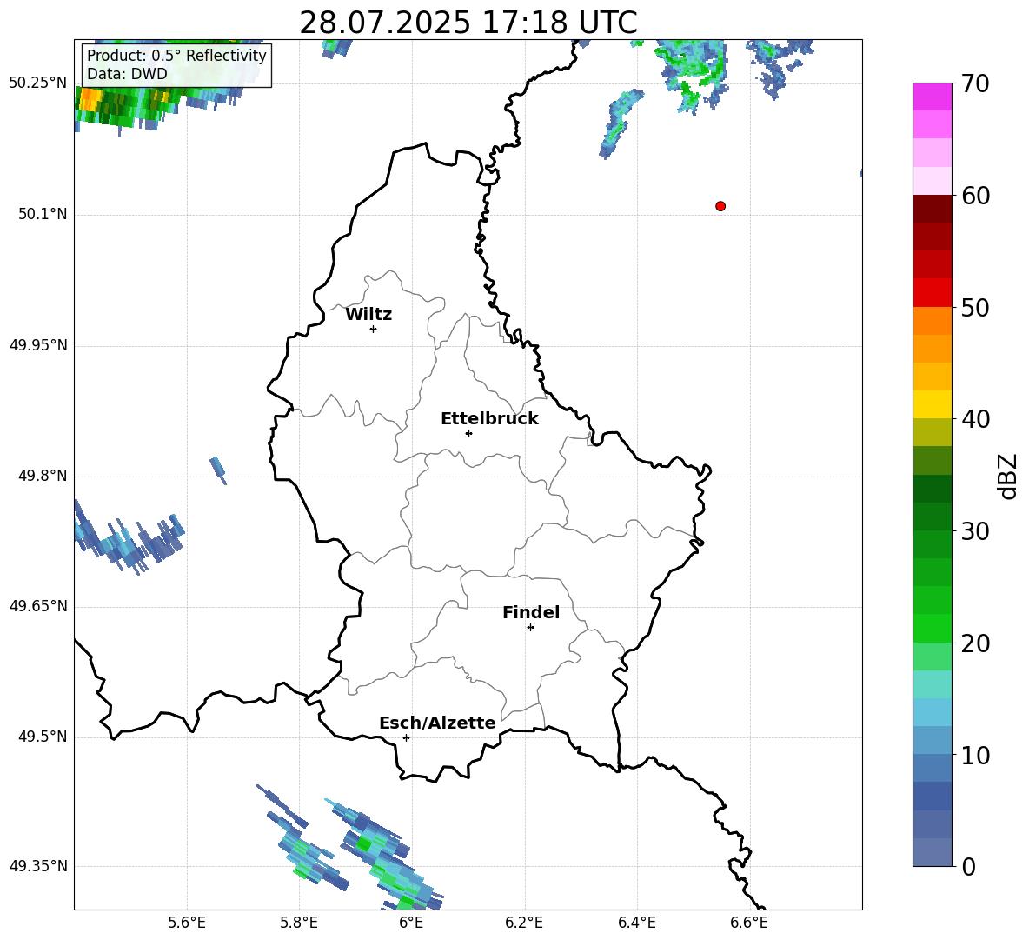Click the magenta swatch at top of colorbar
The width and height of the screenshot is (1029, 940).
pos(932,97)
